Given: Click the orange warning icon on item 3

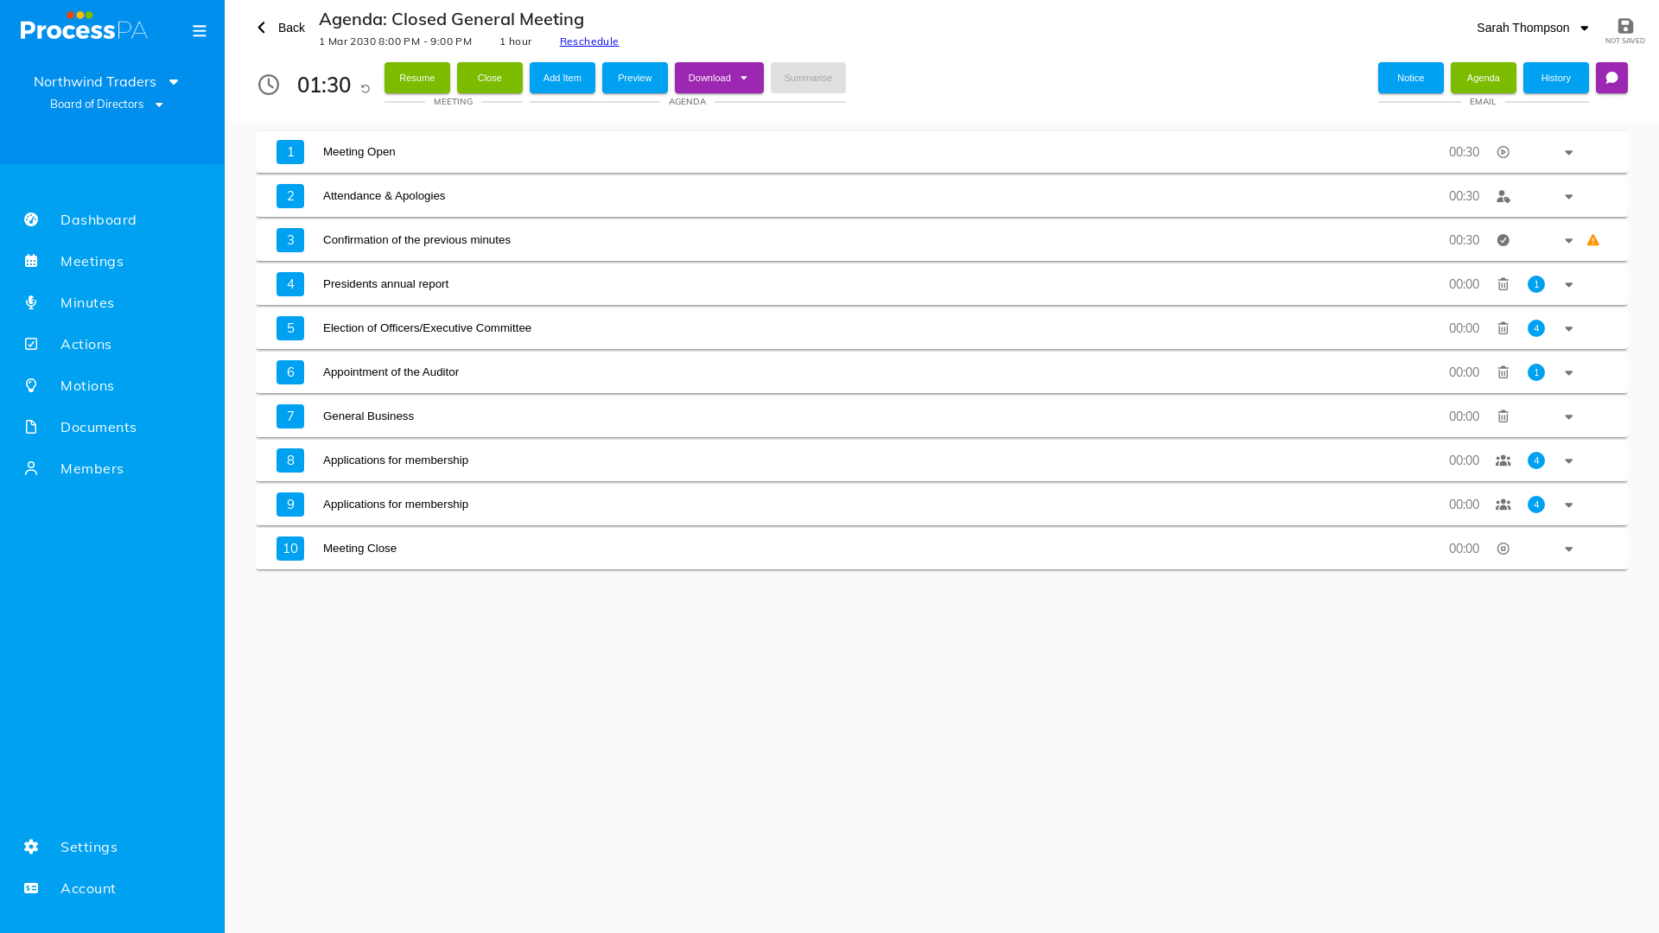Looking at the screenshot, I should click(x=1593, y=240).
